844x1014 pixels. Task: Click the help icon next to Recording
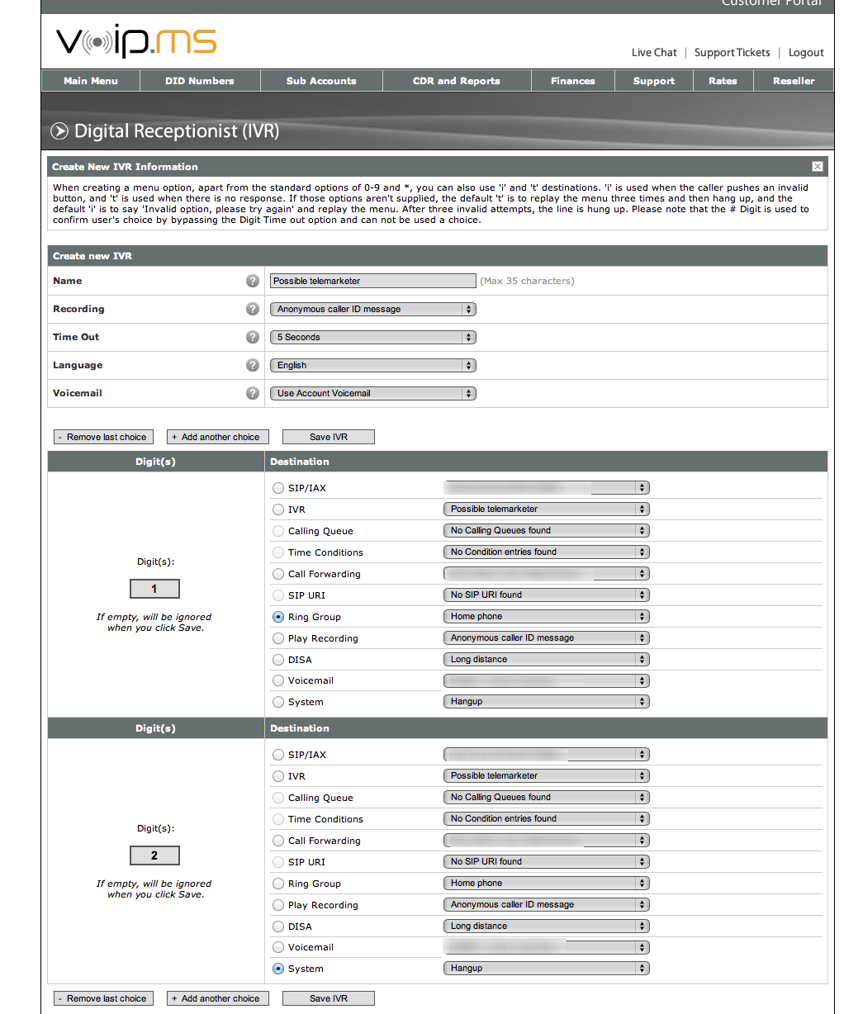click(x=253, y=309)
